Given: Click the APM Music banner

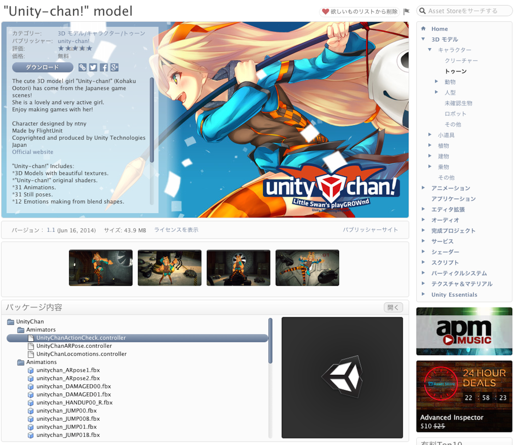Looking at the screenshot, I should pyautogui.click(x=464, y=331).
